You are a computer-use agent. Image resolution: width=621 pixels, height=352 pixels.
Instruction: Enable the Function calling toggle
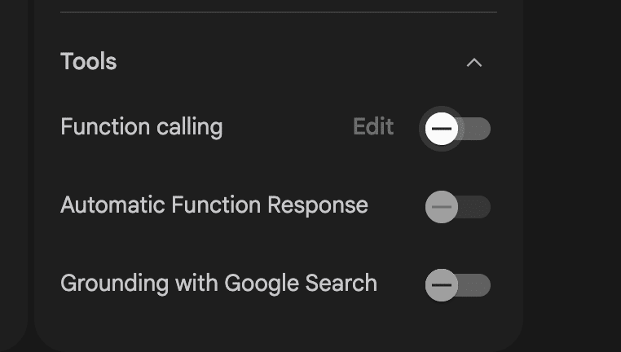tap(456, 129)
